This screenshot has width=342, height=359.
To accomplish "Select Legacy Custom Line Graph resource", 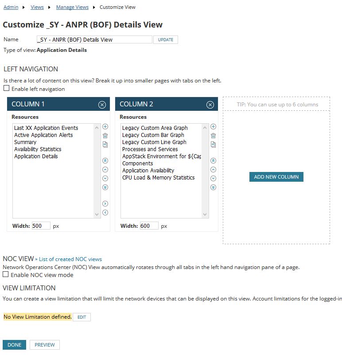I will tap(154, 142).
